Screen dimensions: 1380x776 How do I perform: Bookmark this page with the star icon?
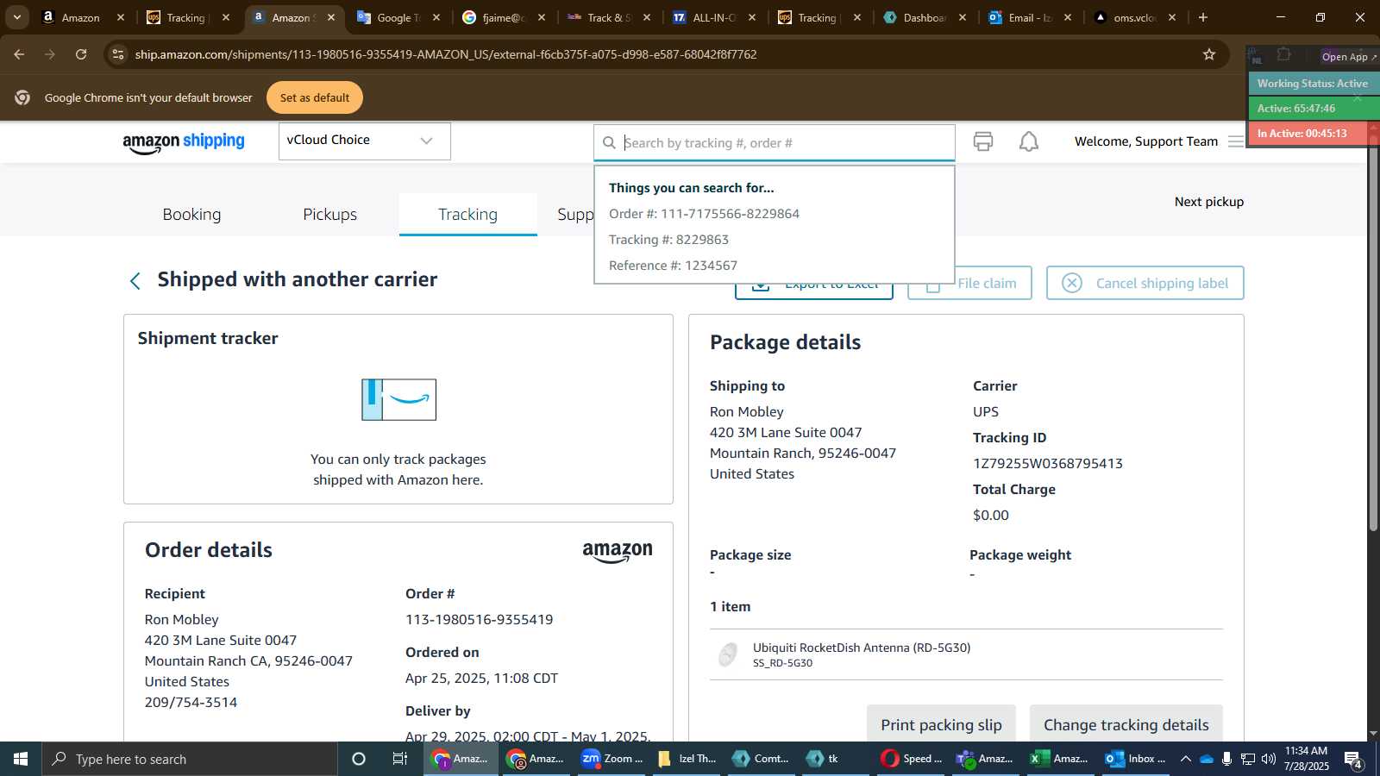(x=1209, y=54)
